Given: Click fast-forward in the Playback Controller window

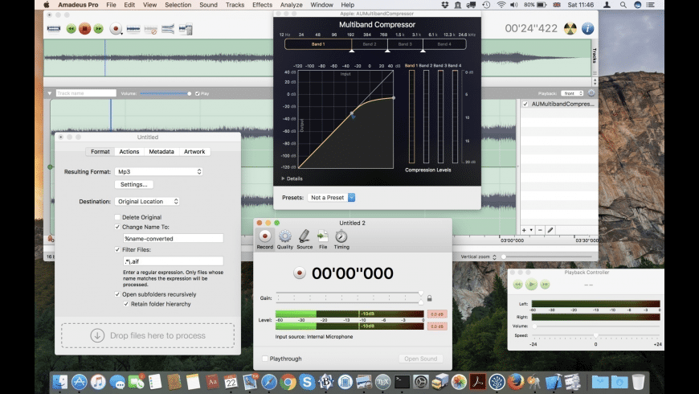Looking at the screenshot, I should pos(545,284).
